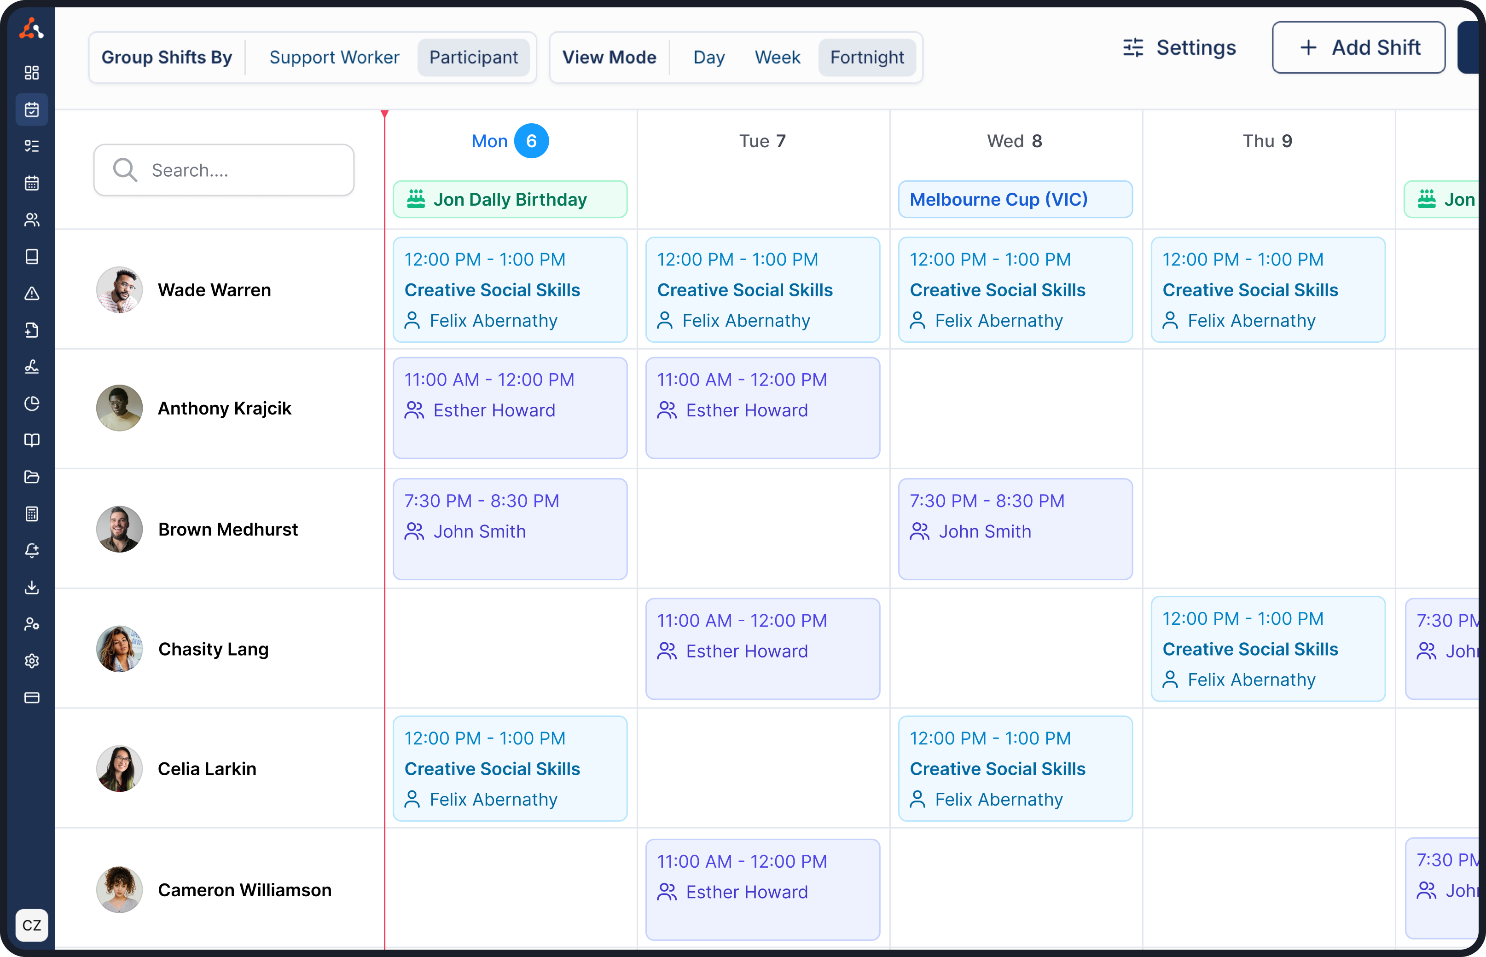Open the Melbourne Cup (VIC) event
The image size is (1486, 957).
pyautogui.click(x=1015, y=199)
